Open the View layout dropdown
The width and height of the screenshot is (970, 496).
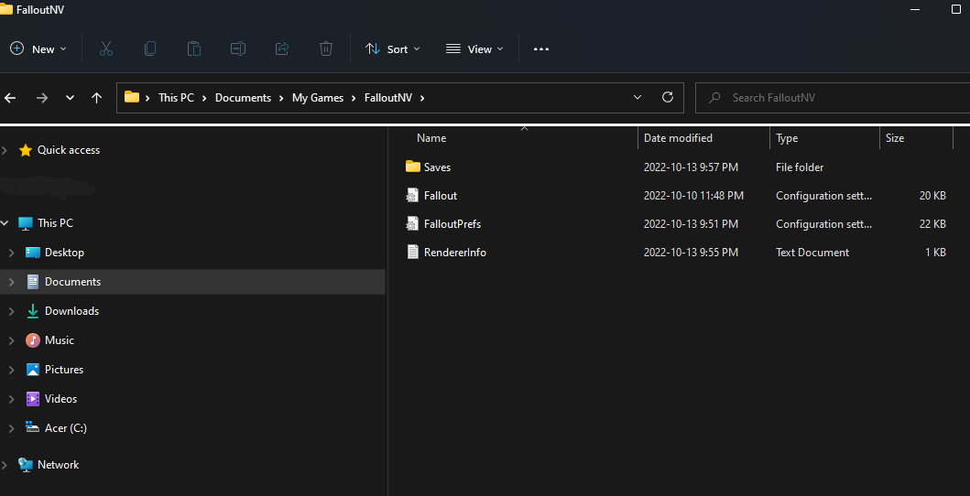[x=474, y=49]
